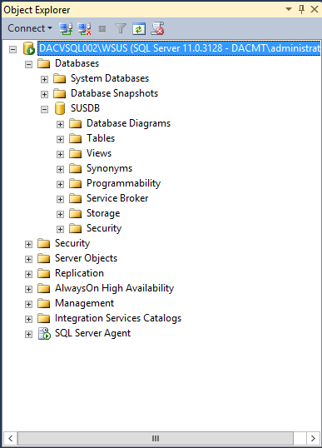Click the Views folder icon
This screenshot has height=448, width=322.
[x=76, y=153]
